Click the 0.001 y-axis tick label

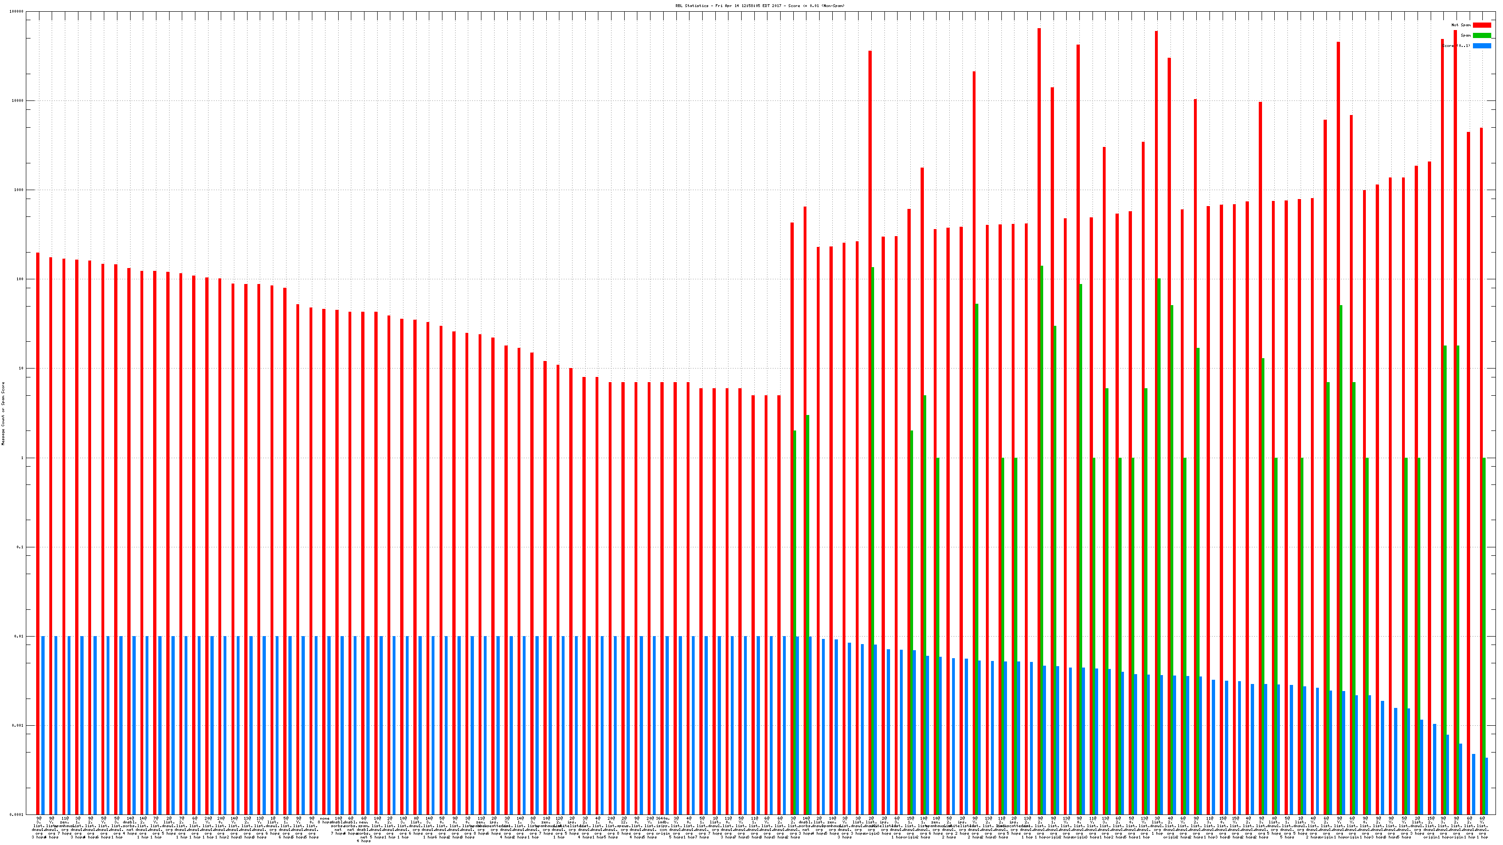18,725
